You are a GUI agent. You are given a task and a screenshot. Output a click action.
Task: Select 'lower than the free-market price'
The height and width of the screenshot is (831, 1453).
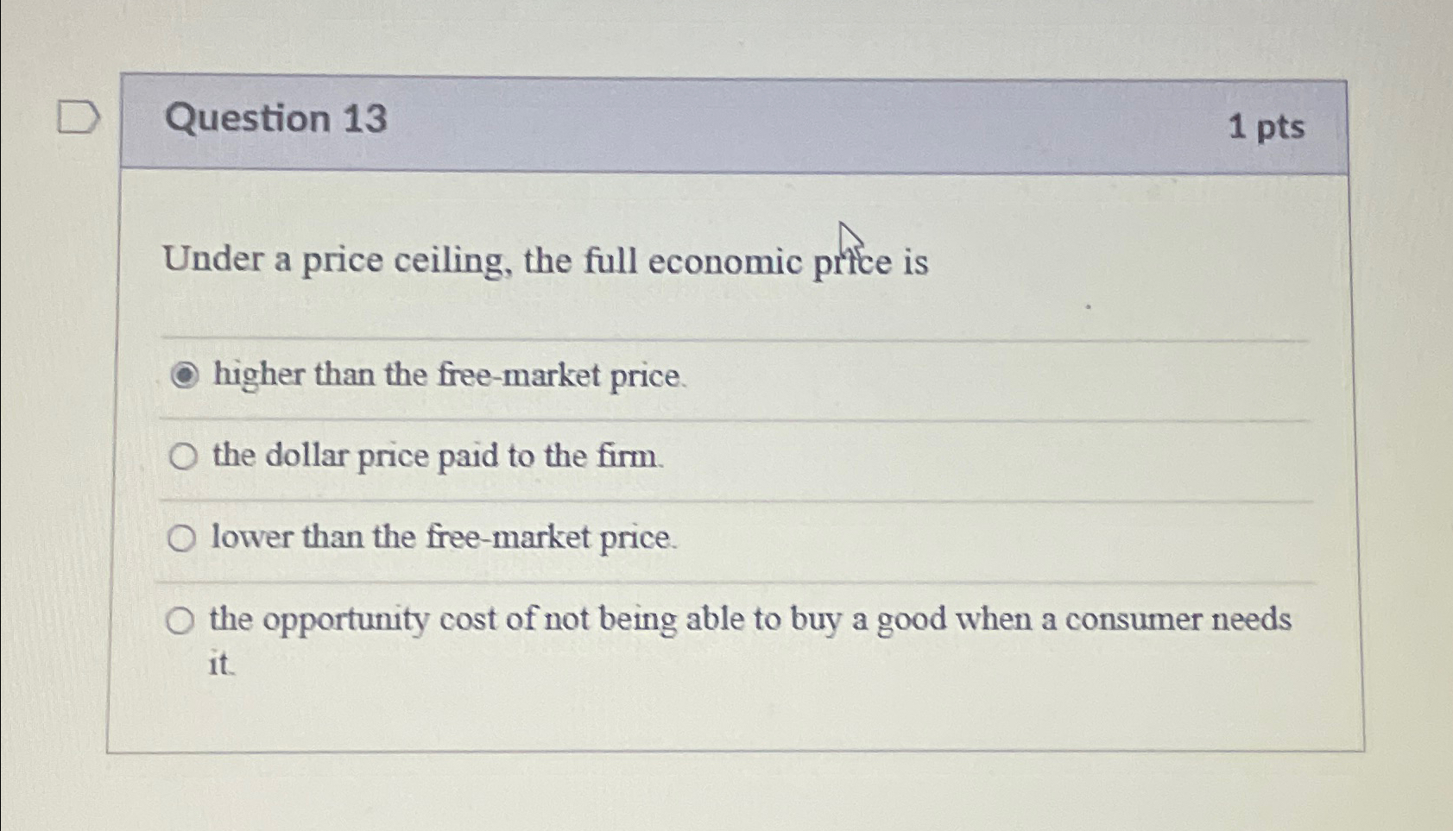(440, 538)
